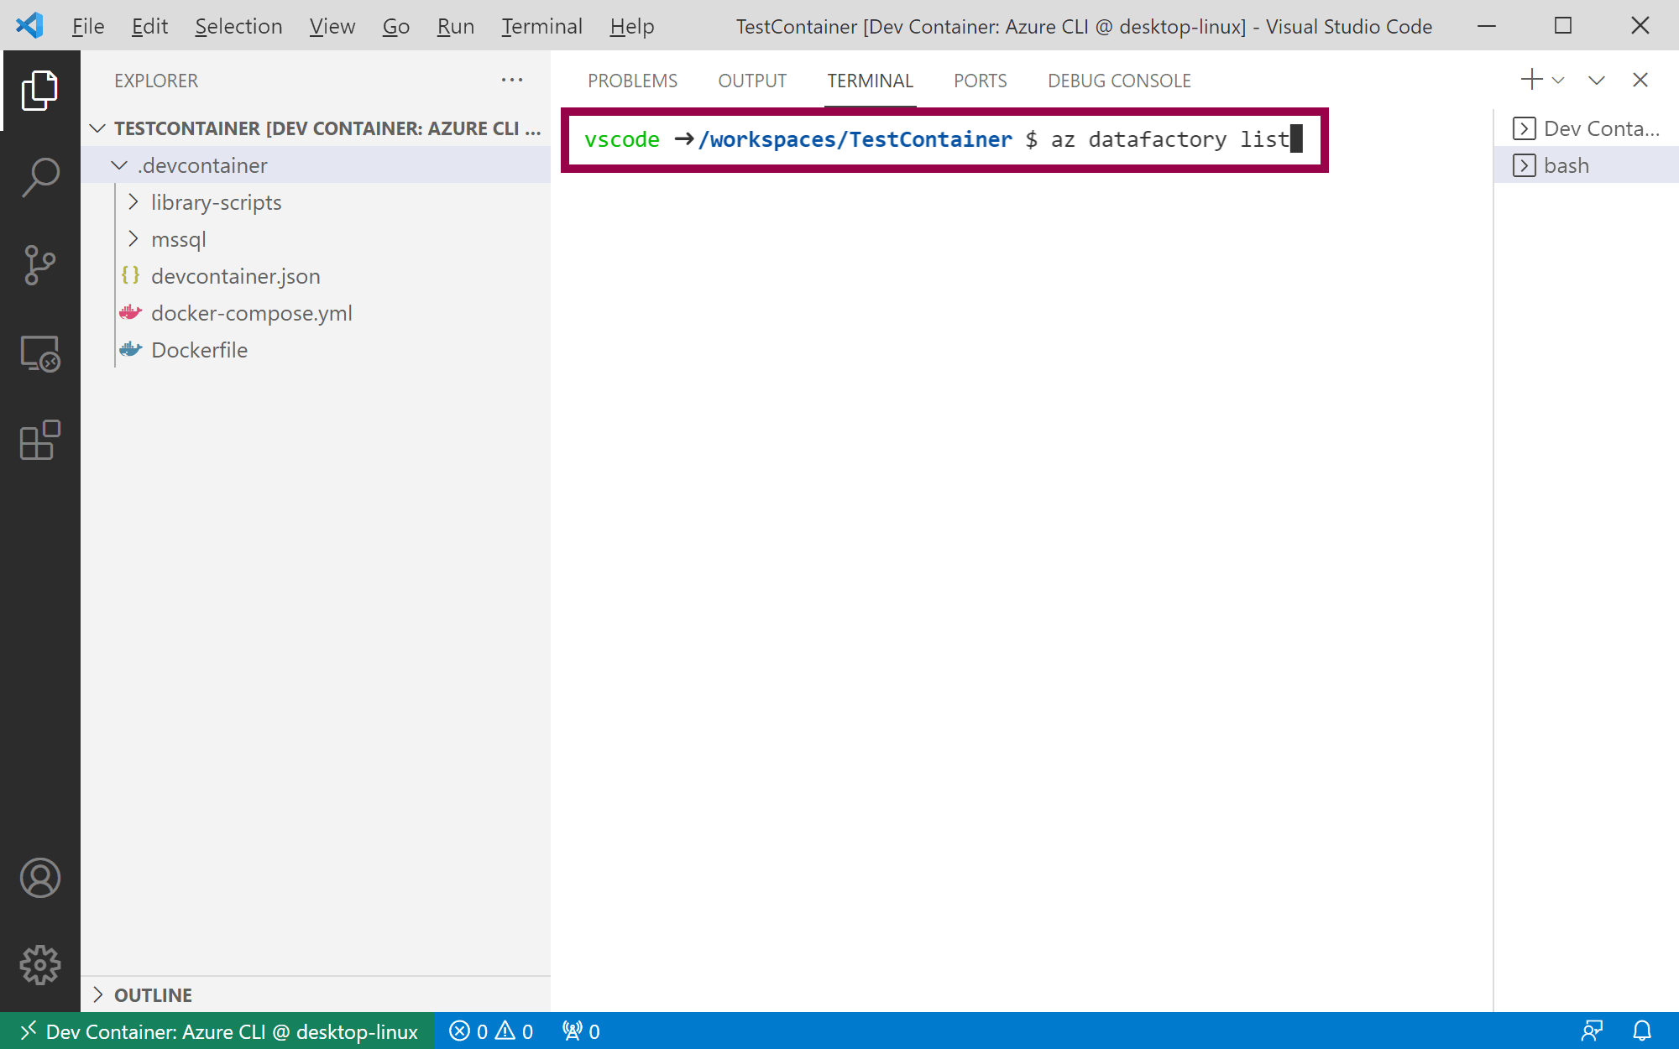The height and width of the screenshot is (1049, 1679).
Task: Open the Manage gear icon
Action: pyautogui.click(x=39, y=965)
